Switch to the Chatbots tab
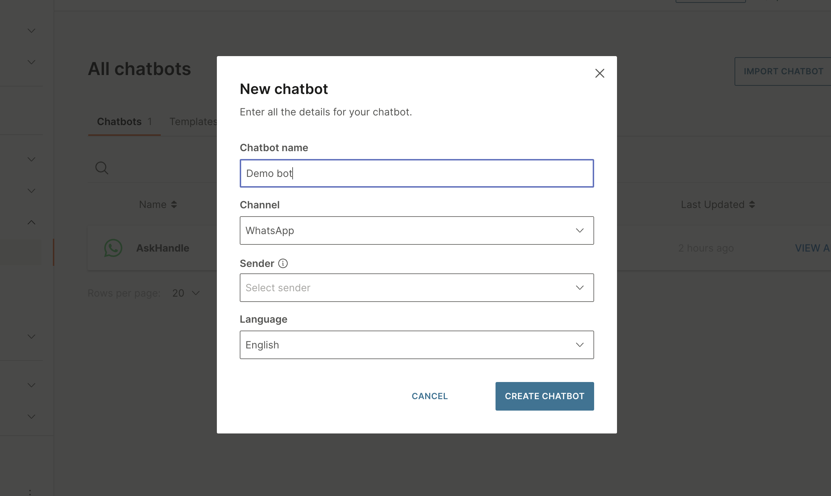The width and height of the screenshot is (831, 496). [124, 122]
